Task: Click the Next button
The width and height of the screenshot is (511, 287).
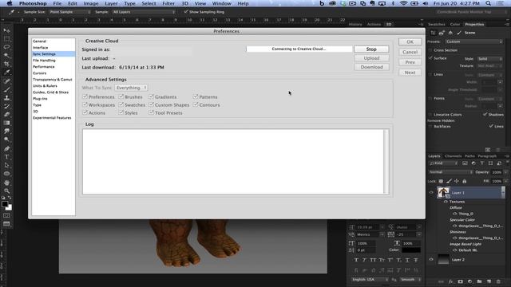Action: pyautogui.click(x=410, y=73)
